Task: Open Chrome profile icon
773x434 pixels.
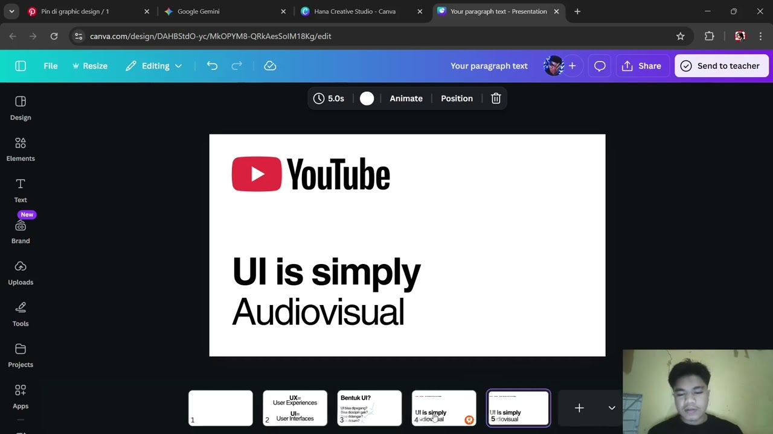Action: click(x=740, y=36)
